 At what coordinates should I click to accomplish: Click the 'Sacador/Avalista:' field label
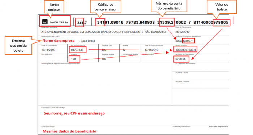click(x=48, y=127)
